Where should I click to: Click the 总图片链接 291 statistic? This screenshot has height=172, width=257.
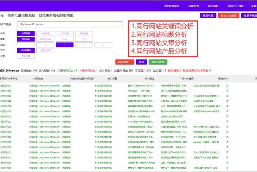click(124, 71)
